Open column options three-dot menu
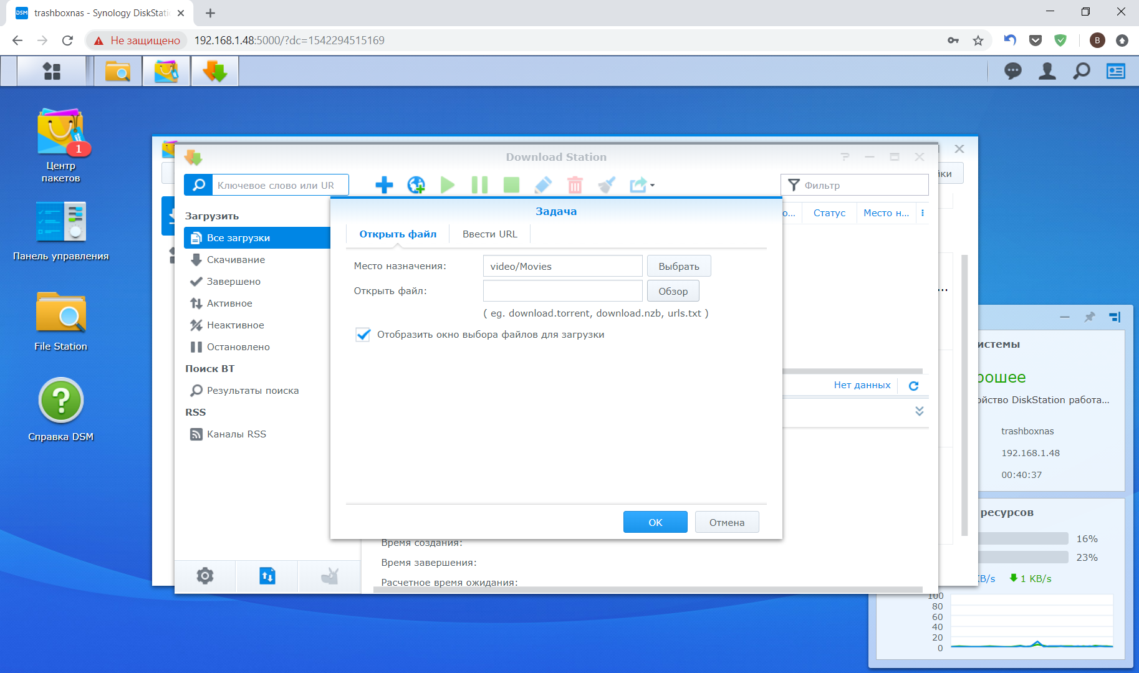The height and width of the screenshot is (673, 1139). (x=923, y=213)
